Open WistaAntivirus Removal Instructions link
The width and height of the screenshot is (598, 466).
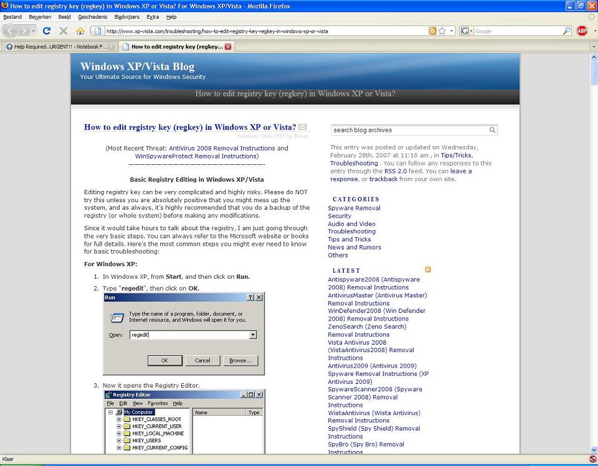click(374, 417)
